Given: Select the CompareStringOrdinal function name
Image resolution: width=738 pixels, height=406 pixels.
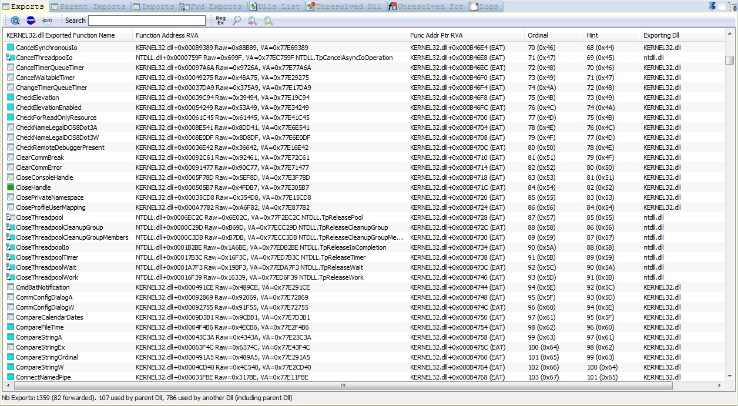Looking at the screenshot, I should (46, 357).
